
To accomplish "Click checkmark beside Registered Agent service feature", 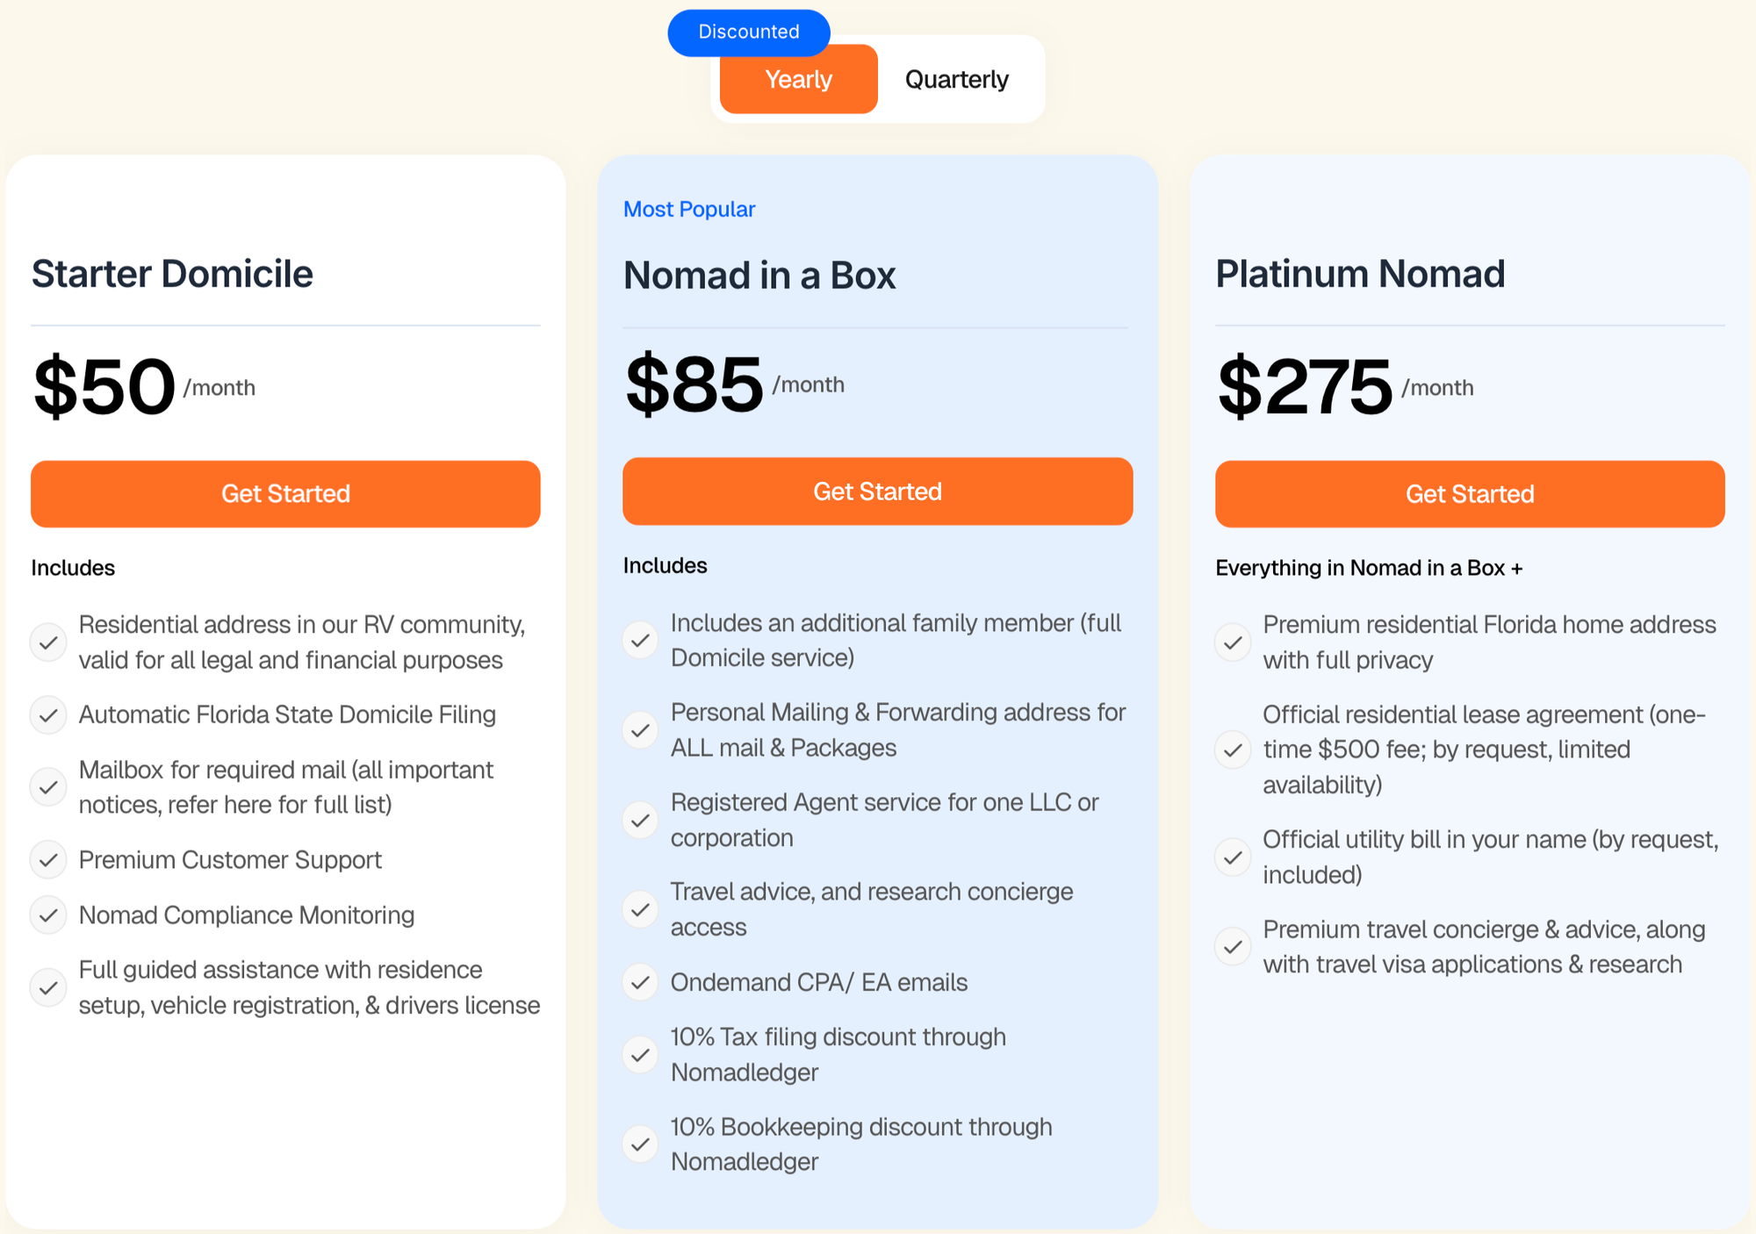I will tap(641, 820).
